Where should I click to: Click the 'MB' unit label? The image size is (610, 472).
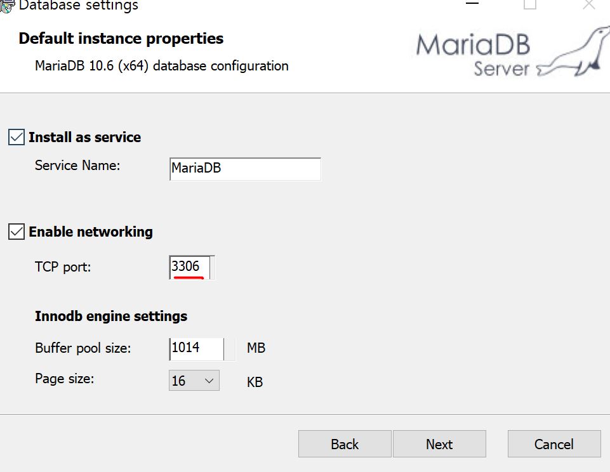[x=256, y=348]
